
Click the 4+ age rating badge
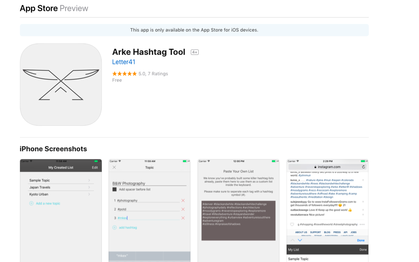point(194,52)
